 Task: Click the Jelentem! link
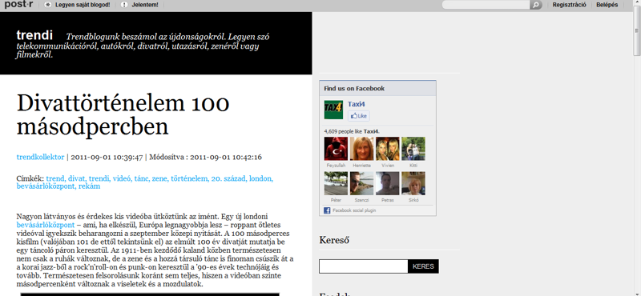(x=145, y=5)
